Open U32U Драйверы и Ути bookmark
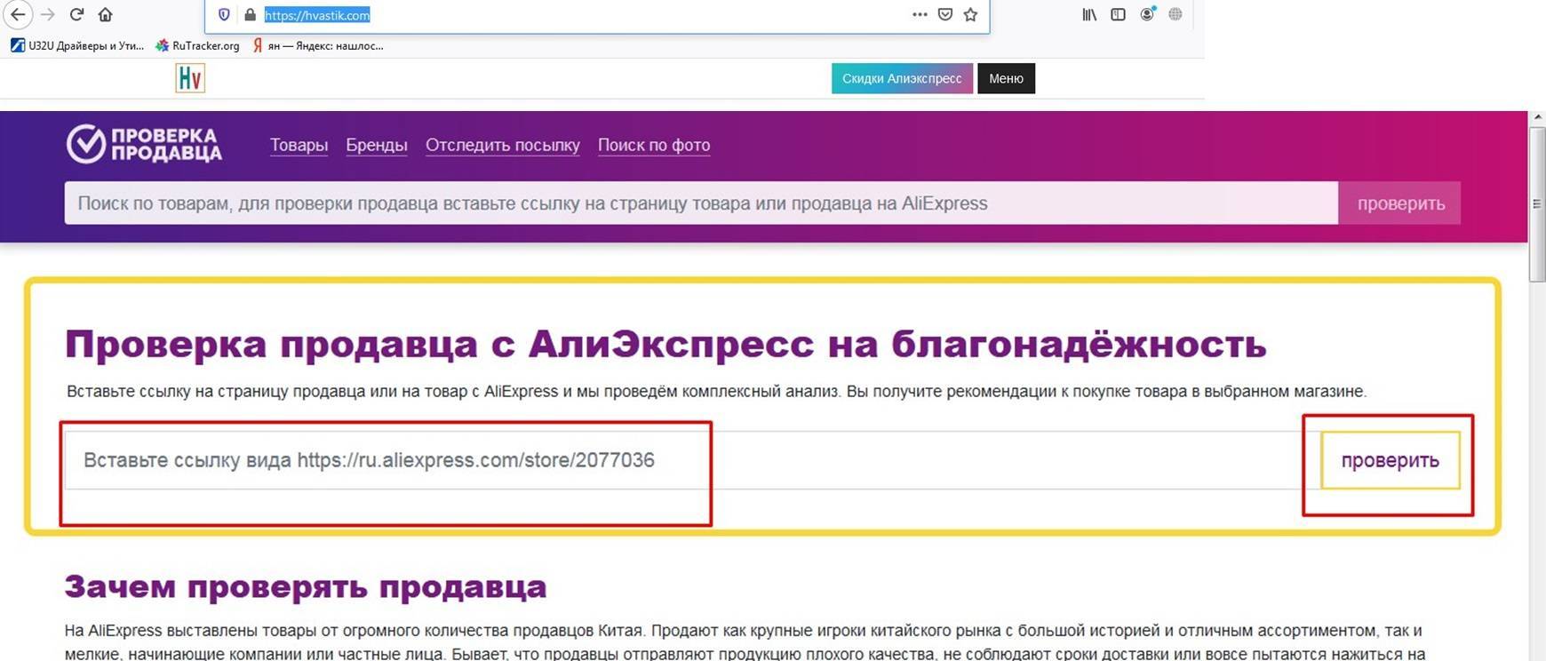The height and width of the screenshot is (661, 1546). point(77,45)
